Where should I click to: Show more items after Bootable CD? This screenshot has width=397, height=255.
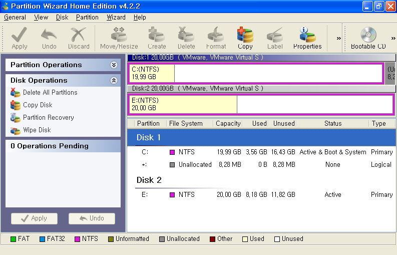tap(393, 38)
